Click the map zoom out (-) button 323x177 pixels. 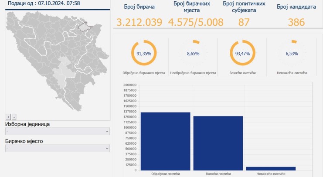click(14, 117)
